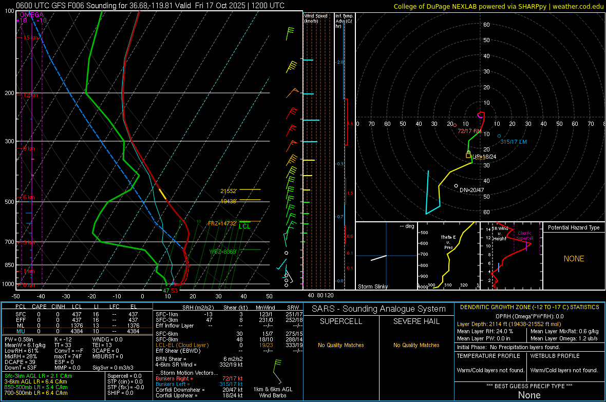The width and height of the screenshot is (606, 402).
Task: Click 'Mean Layer RH: 24.0 %' value
Action: [x=485, y=331]
